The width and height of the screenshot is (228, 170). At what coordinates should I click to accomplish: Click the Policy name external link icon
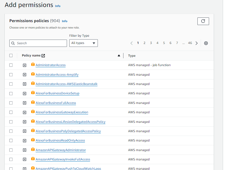click(43, 56)
